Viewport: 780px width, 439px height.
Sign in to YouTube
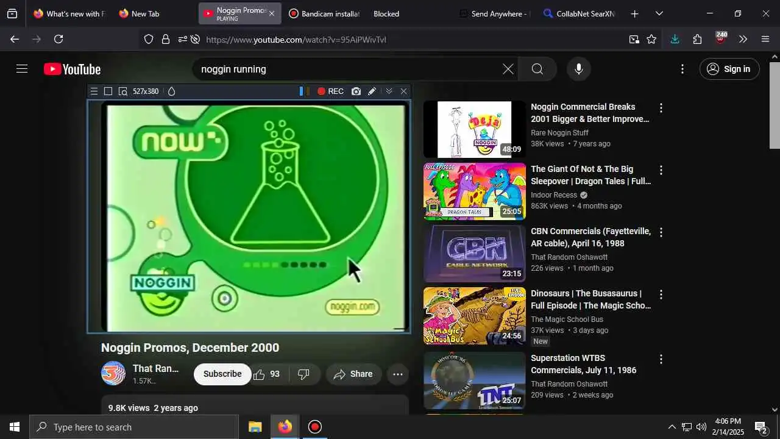click(729, 69)
